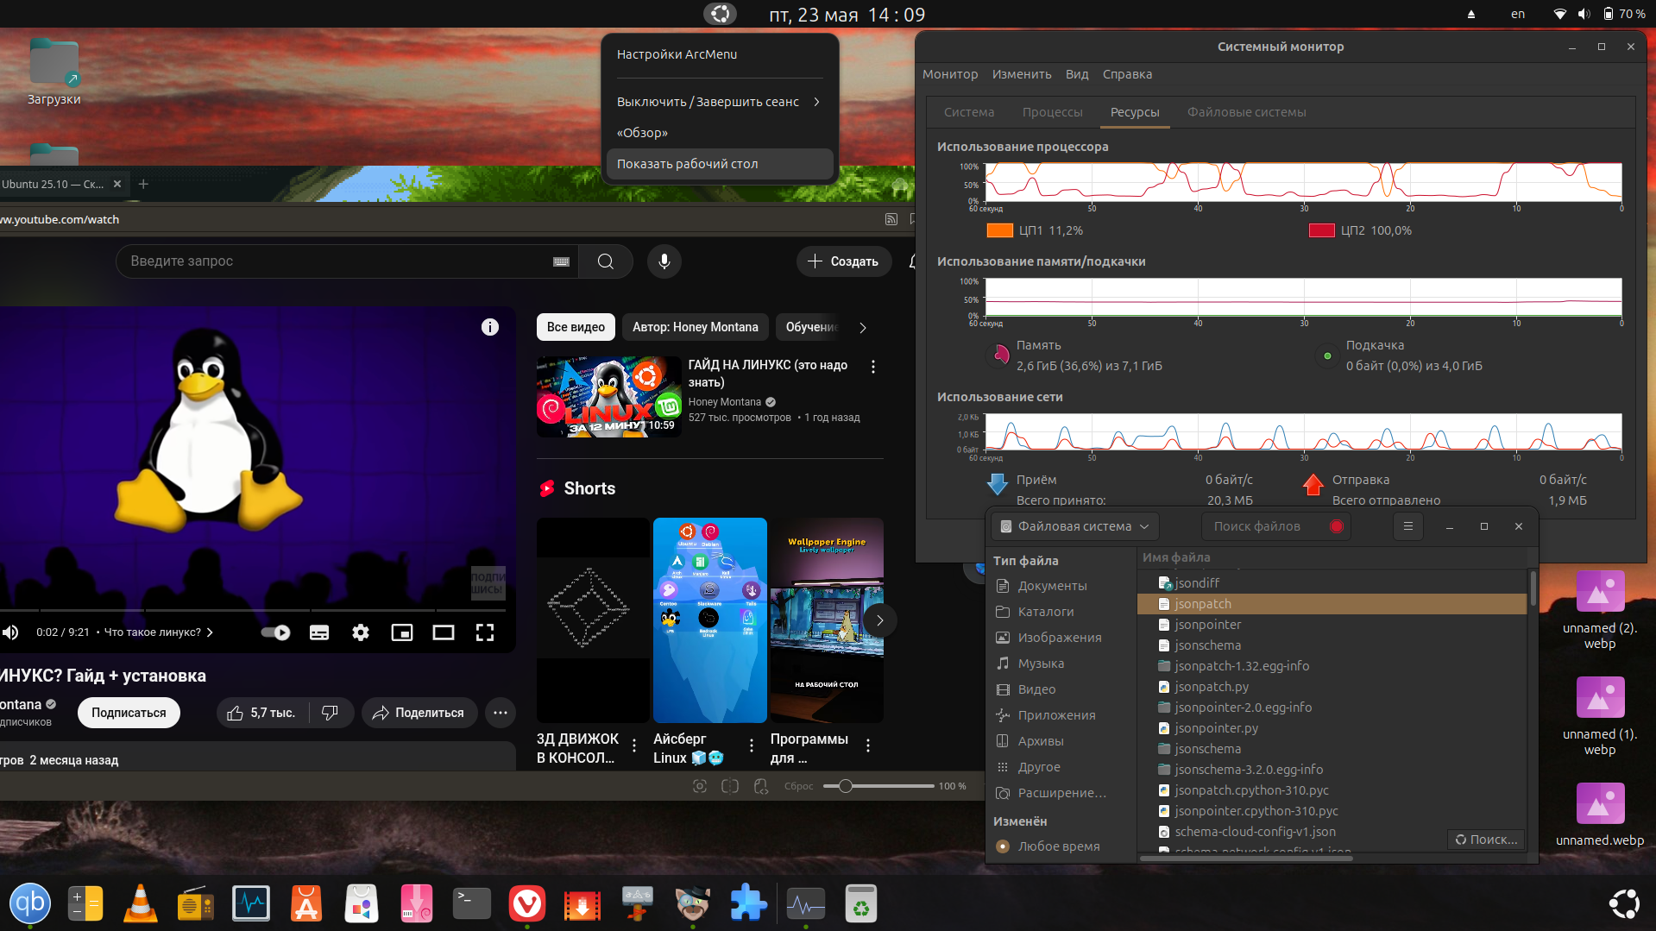The image size is (1656, 931).
Task: Open the Вид menu in System Monitor
Action: pos(1077,74)
